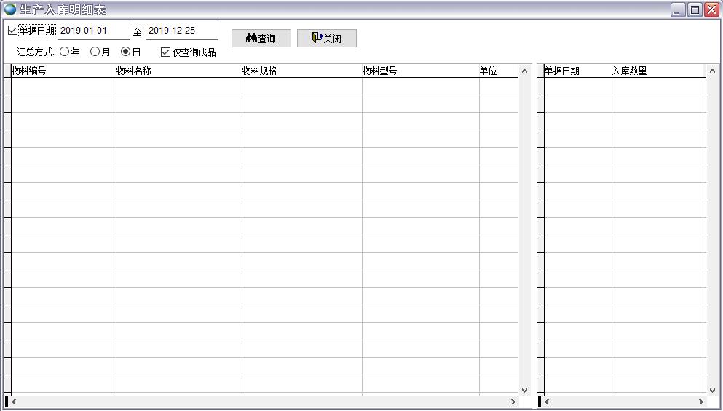Click the 入库数量 column header in right table
The image size is (723, 411).
(657, 71)
